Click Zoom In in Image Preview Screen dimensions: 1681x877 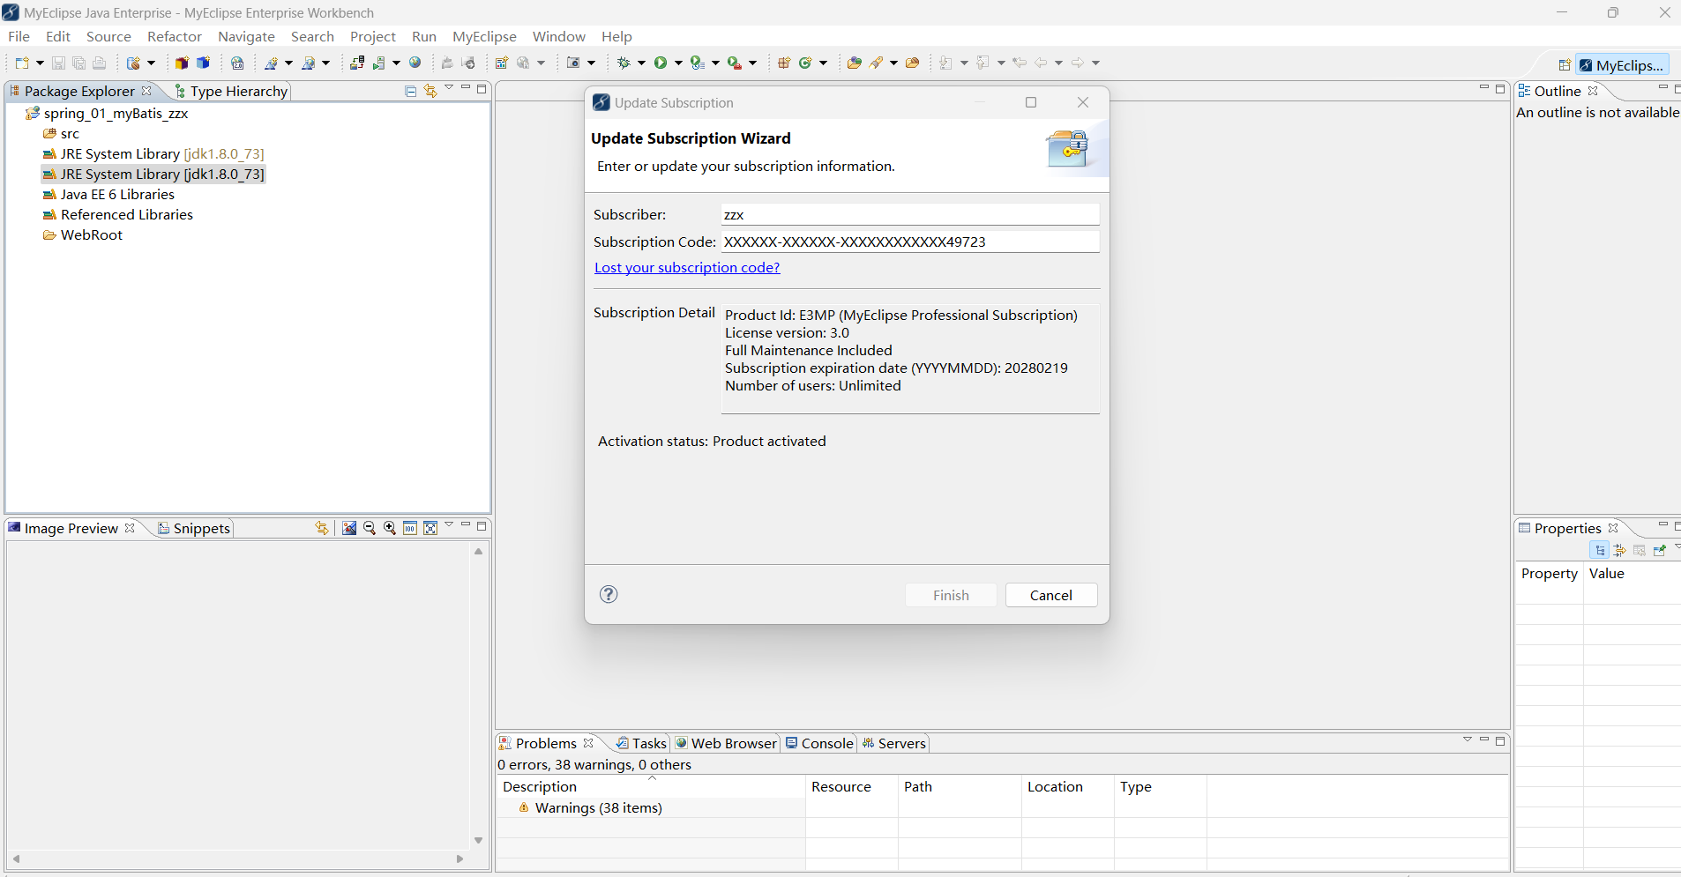[390, 528]
